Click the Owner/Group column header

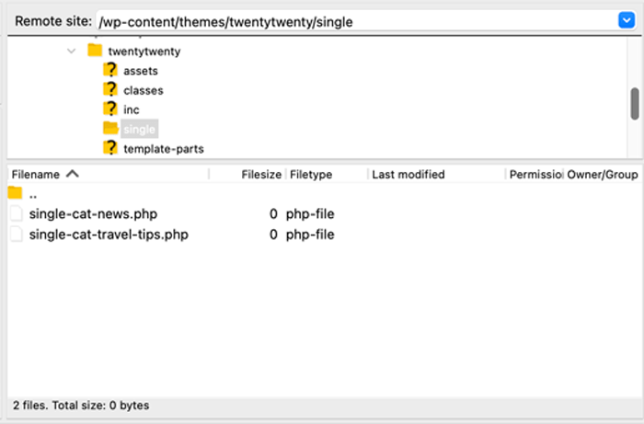(602, 174)
